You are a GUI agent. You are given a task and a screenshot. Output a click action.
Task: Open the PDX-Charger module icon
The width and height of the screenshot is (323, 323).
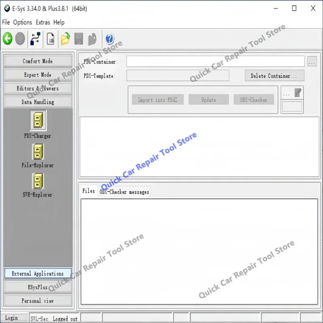coord(38,120)
